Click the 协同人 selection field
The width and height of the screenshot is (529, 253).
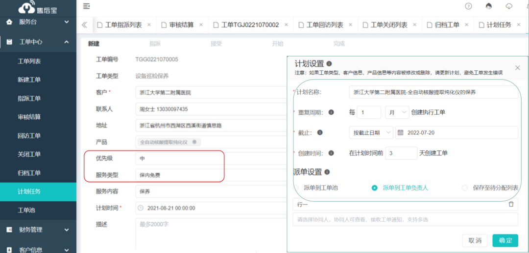tap(405, 220)
